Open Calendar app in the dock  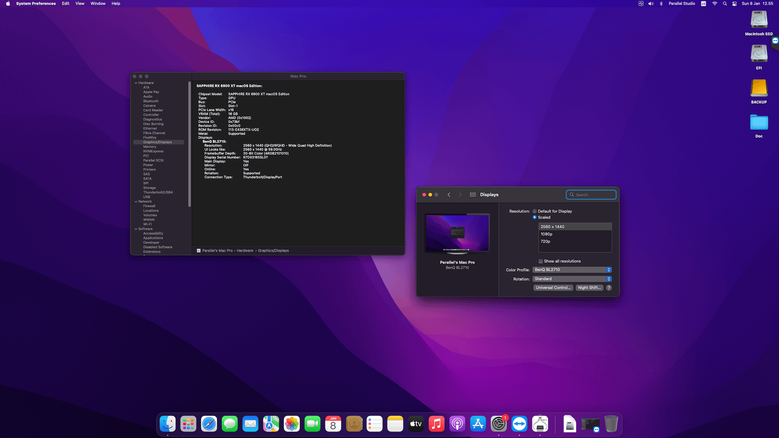(333, 424)
